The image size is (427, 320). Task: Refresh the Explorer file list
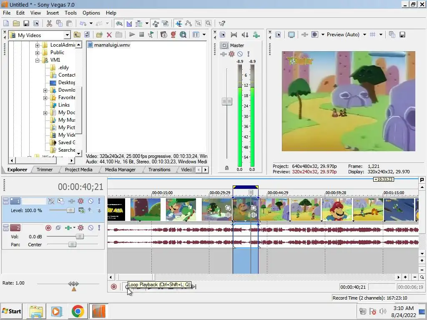87,35
